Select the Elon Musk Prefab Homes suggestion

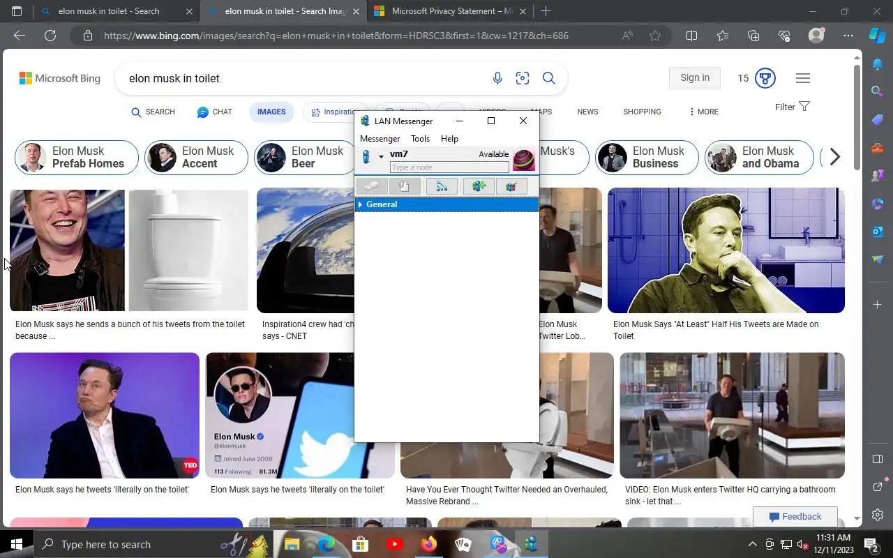point(77,157)
